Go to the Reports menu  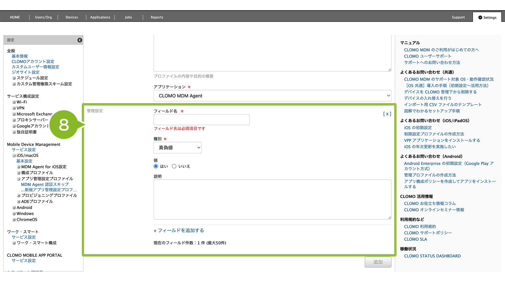click(157, 17)
